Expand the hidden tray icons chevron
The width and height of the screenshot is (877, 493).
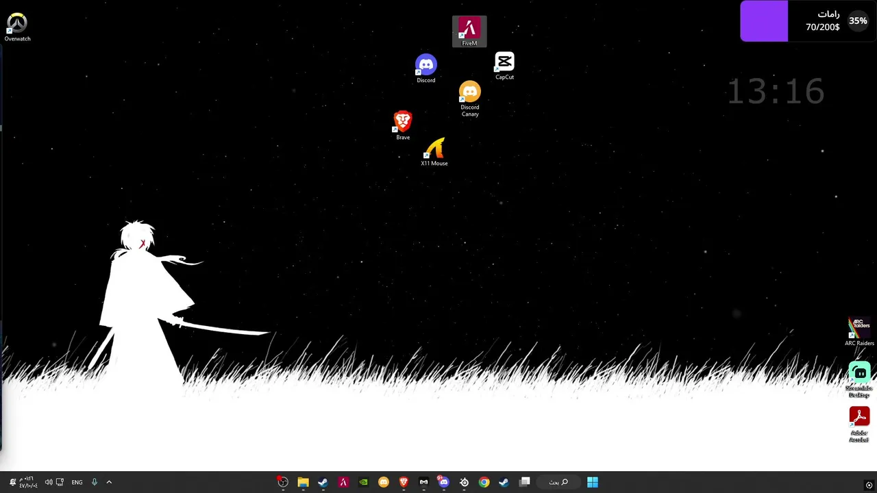pos(109,482)
